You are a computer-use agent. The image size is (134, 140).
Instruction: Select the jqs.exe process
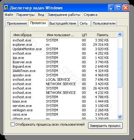point(64,58)
